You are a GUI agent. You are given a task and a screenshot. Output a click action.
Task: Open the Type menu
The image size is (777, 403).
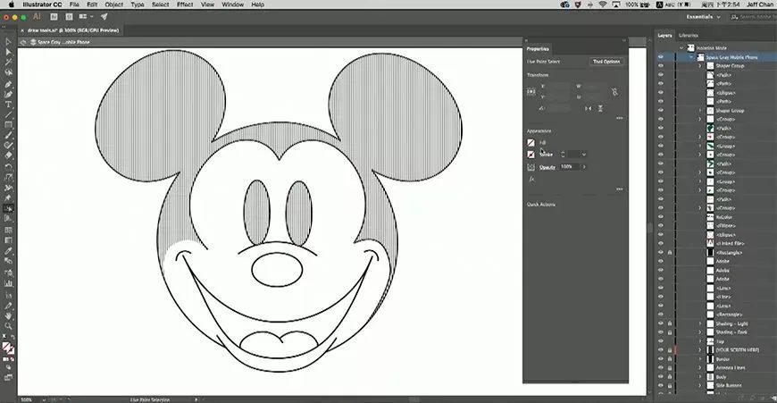point(138,4)
